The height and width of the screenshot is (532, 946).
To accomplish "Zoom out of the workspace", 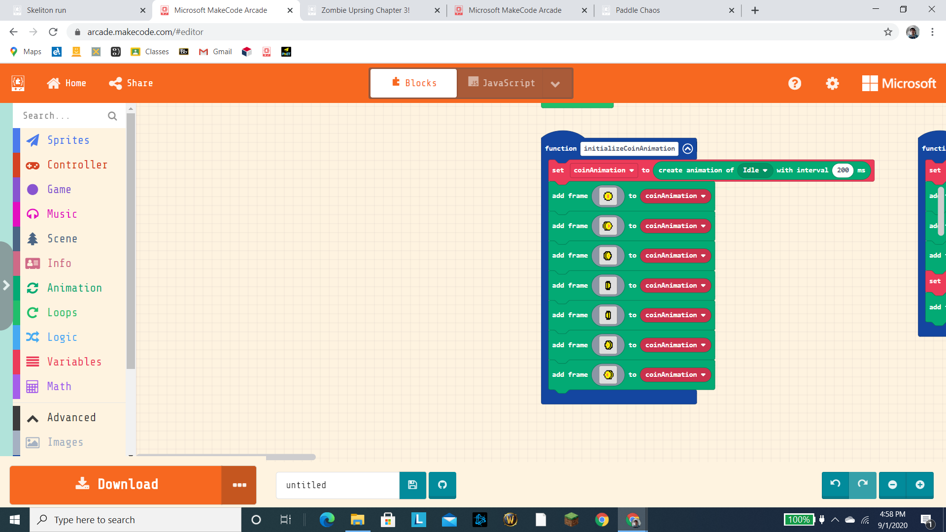I will tap(892, 485).
